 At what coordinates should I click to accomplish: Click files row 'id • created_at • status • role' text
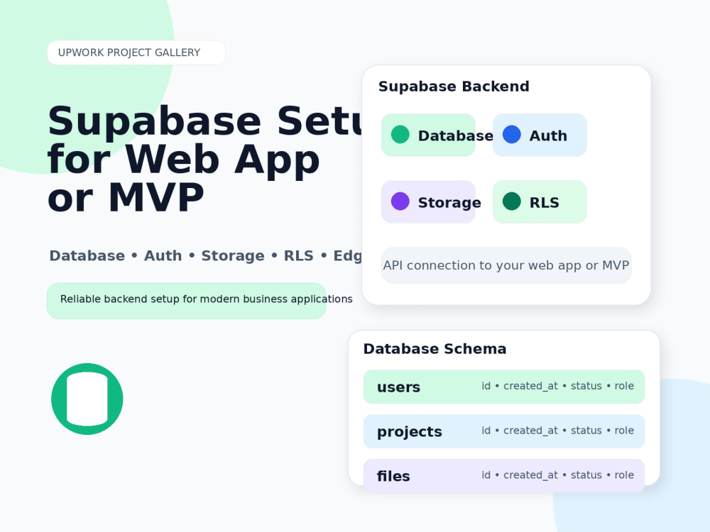click(x=557, y=475)
